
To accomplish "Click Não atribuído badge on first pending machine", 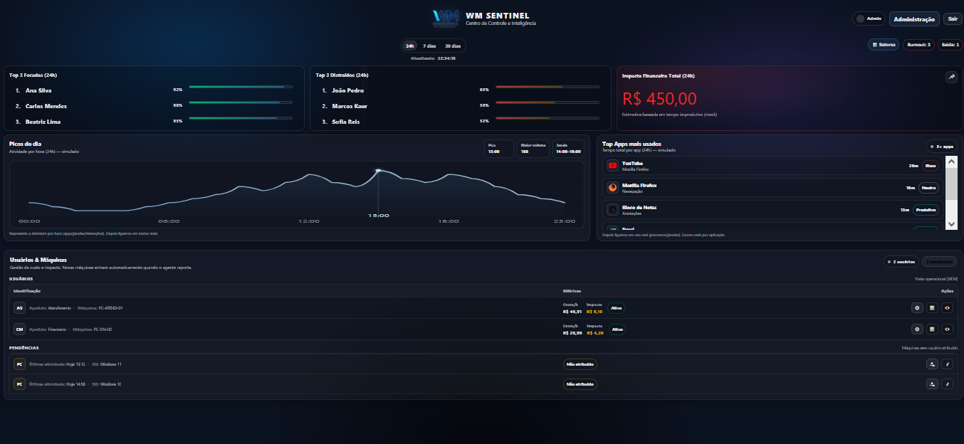I will coord(580,364).
